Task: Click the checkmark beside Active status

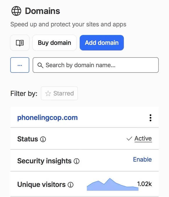Action: coord(129,138)
